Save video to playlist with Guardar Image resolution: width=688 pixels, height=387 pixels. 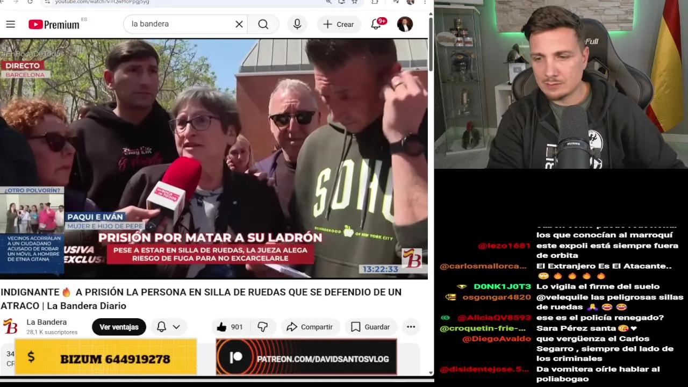coord(370,327)
